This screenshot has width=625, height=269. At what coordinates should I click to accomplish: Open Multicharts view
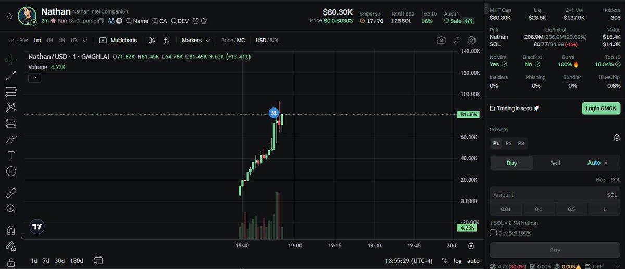click(x=118, y=40)
